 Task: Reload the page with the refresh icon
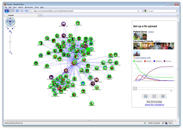click(x=17, y=11)
